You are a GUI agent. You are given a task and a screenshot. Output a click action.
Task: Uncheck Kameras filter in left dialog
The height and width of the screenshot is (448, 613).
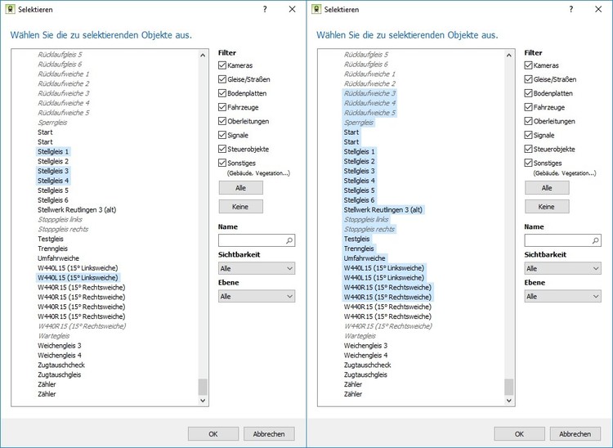coord(222,65)
